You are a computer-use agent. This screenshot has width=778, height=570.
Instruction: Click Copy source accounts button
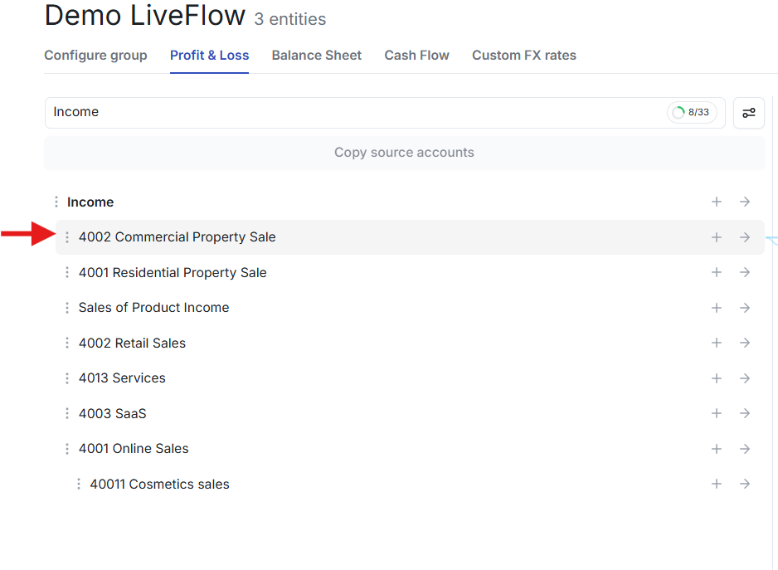[405, 153]
